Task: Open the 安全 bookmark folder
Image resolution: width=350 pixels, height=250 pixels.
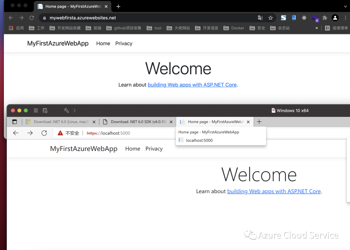Action: [x=257, y=28]
